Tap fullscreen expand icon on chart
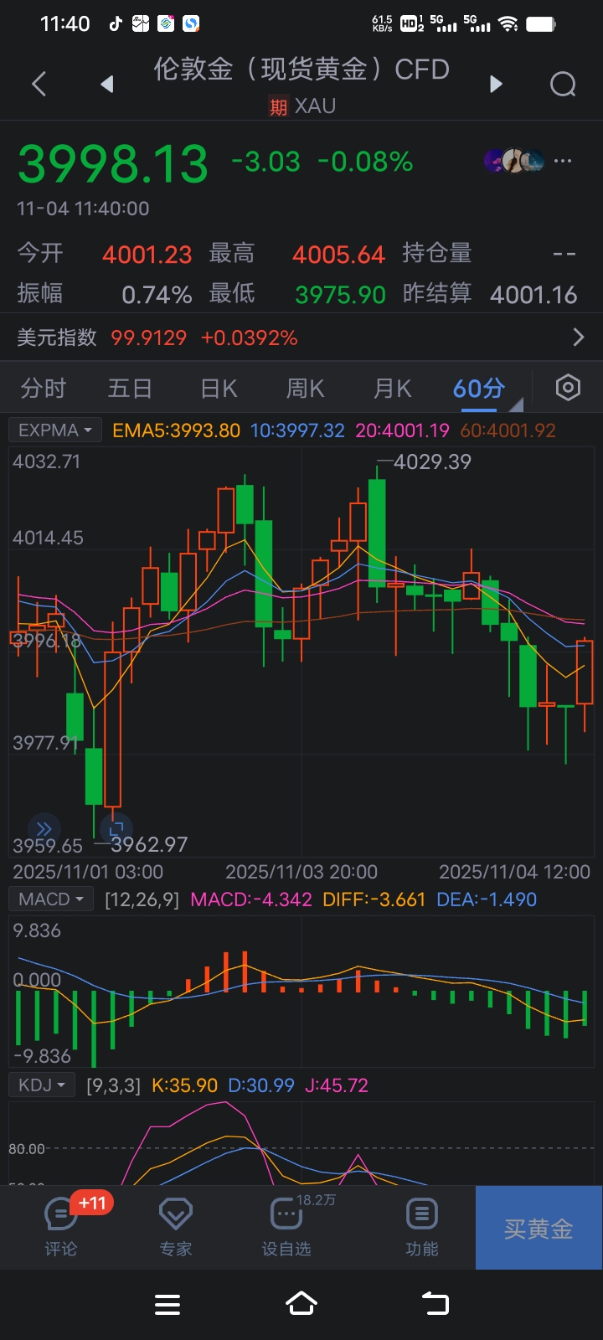The width and height of the screenshot is (603, 1340). (116, 828)
